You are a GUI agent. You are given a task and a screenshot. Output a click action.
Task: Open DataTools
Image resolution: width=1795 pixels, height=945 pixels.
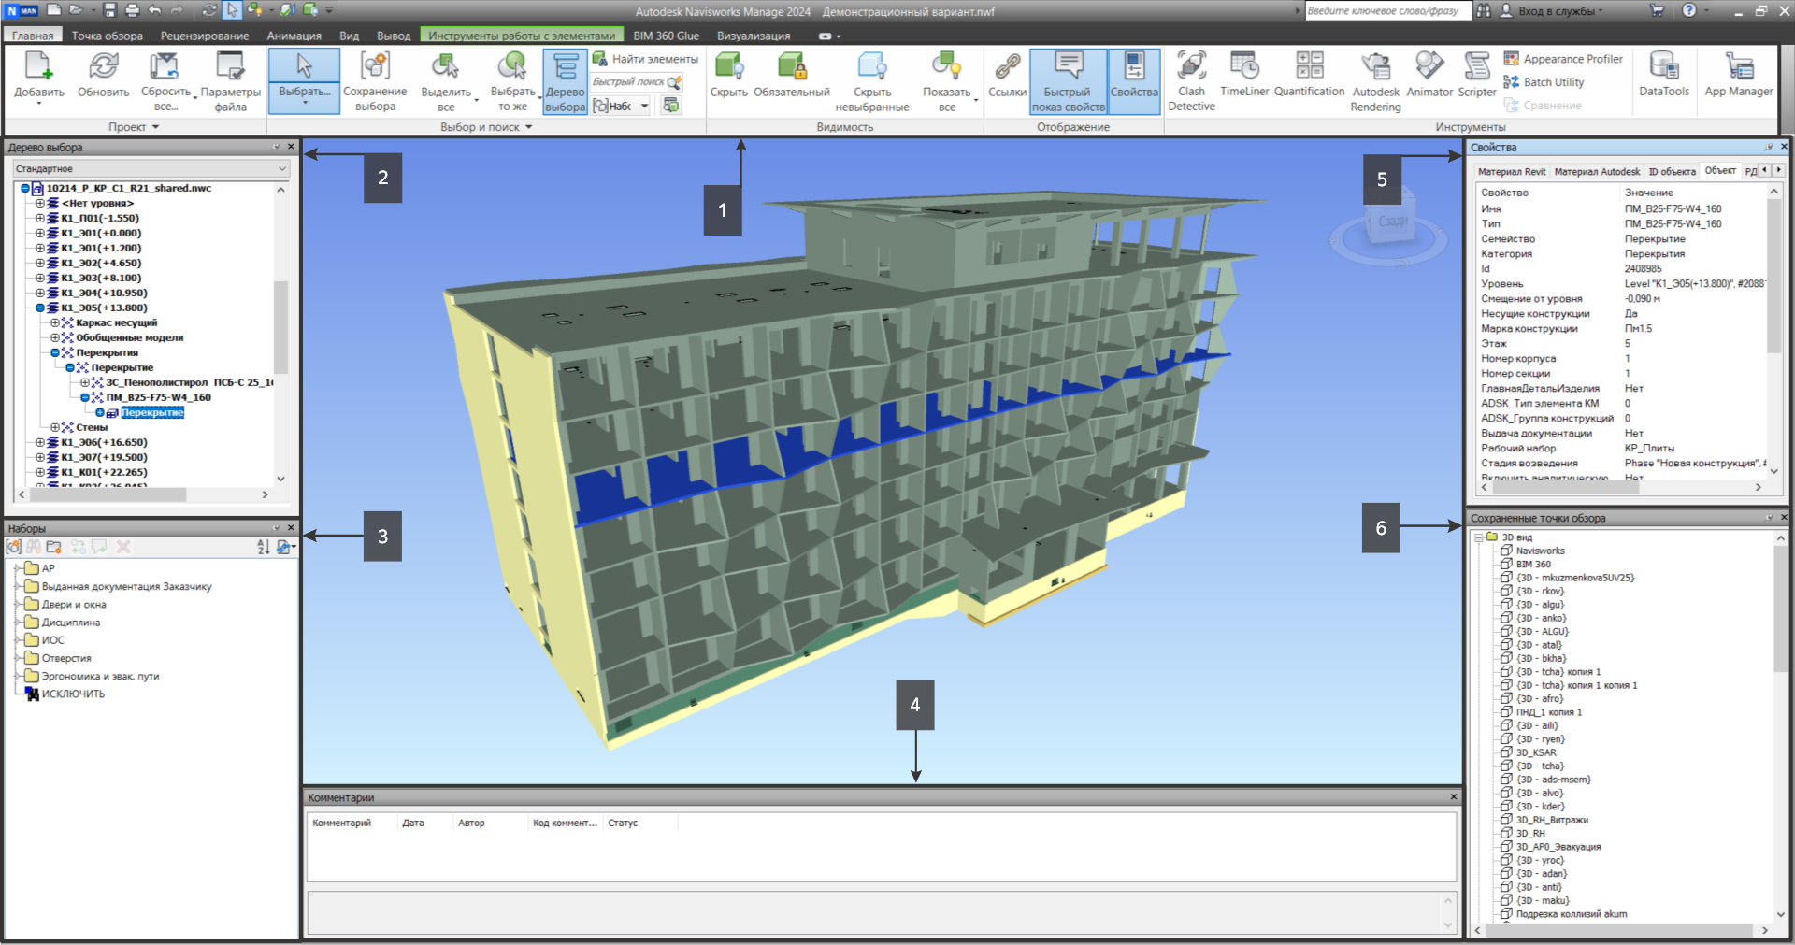coord(1664,75)
